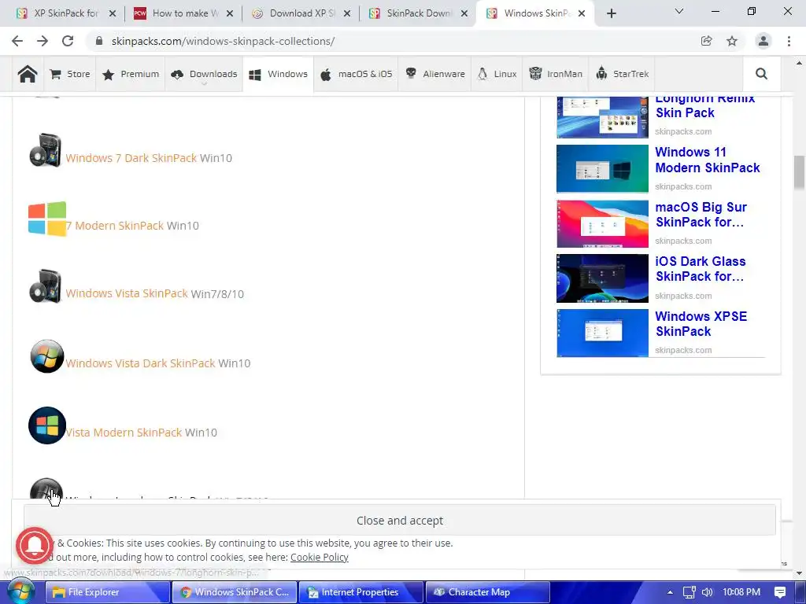This screenshot has width=806, height=604.
Task: Click the Longhorn Remix thumbnail image
Action: [602, 117]
